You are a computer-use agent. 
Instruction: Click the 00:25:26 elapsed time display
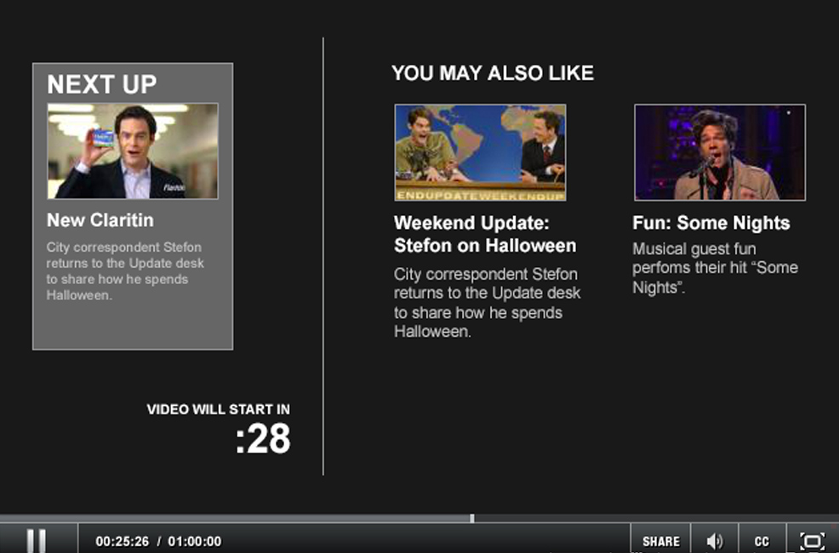coord(122,541)
